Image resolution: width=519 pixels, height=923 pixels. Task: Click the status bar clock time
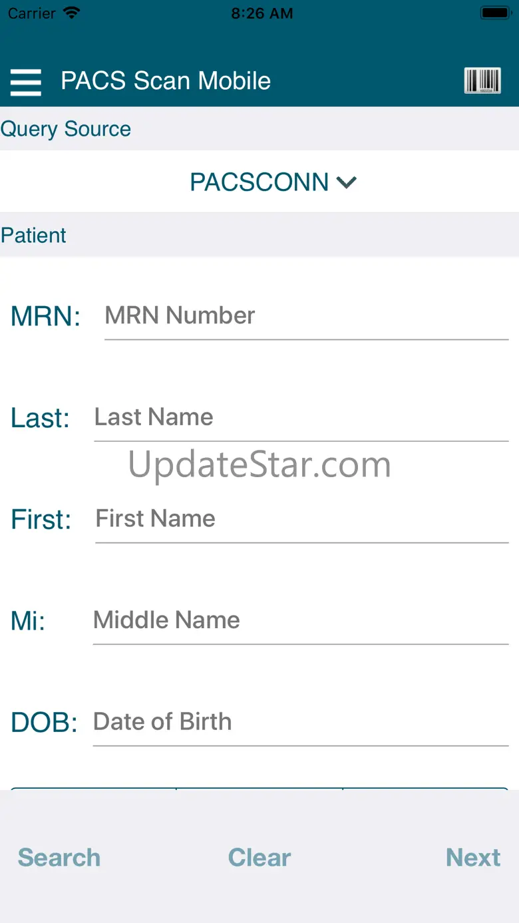(x=261, y=13)
